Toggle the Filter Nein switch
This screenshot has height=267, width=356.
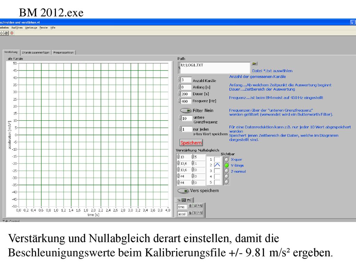186,111
